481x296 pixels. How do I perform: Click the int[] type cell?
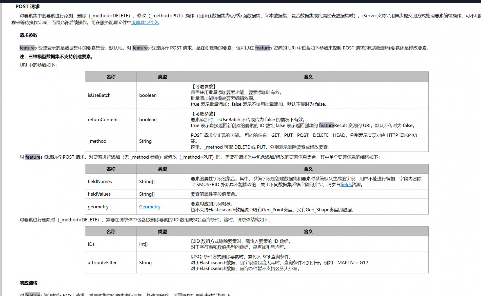[x=143, y=244]
